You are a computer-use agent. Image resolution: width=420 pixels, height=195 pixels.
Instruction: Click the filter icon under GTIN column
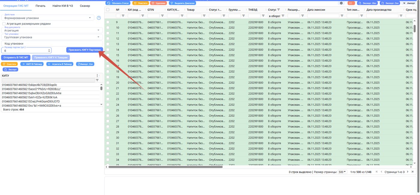click(x=162, y=16)
